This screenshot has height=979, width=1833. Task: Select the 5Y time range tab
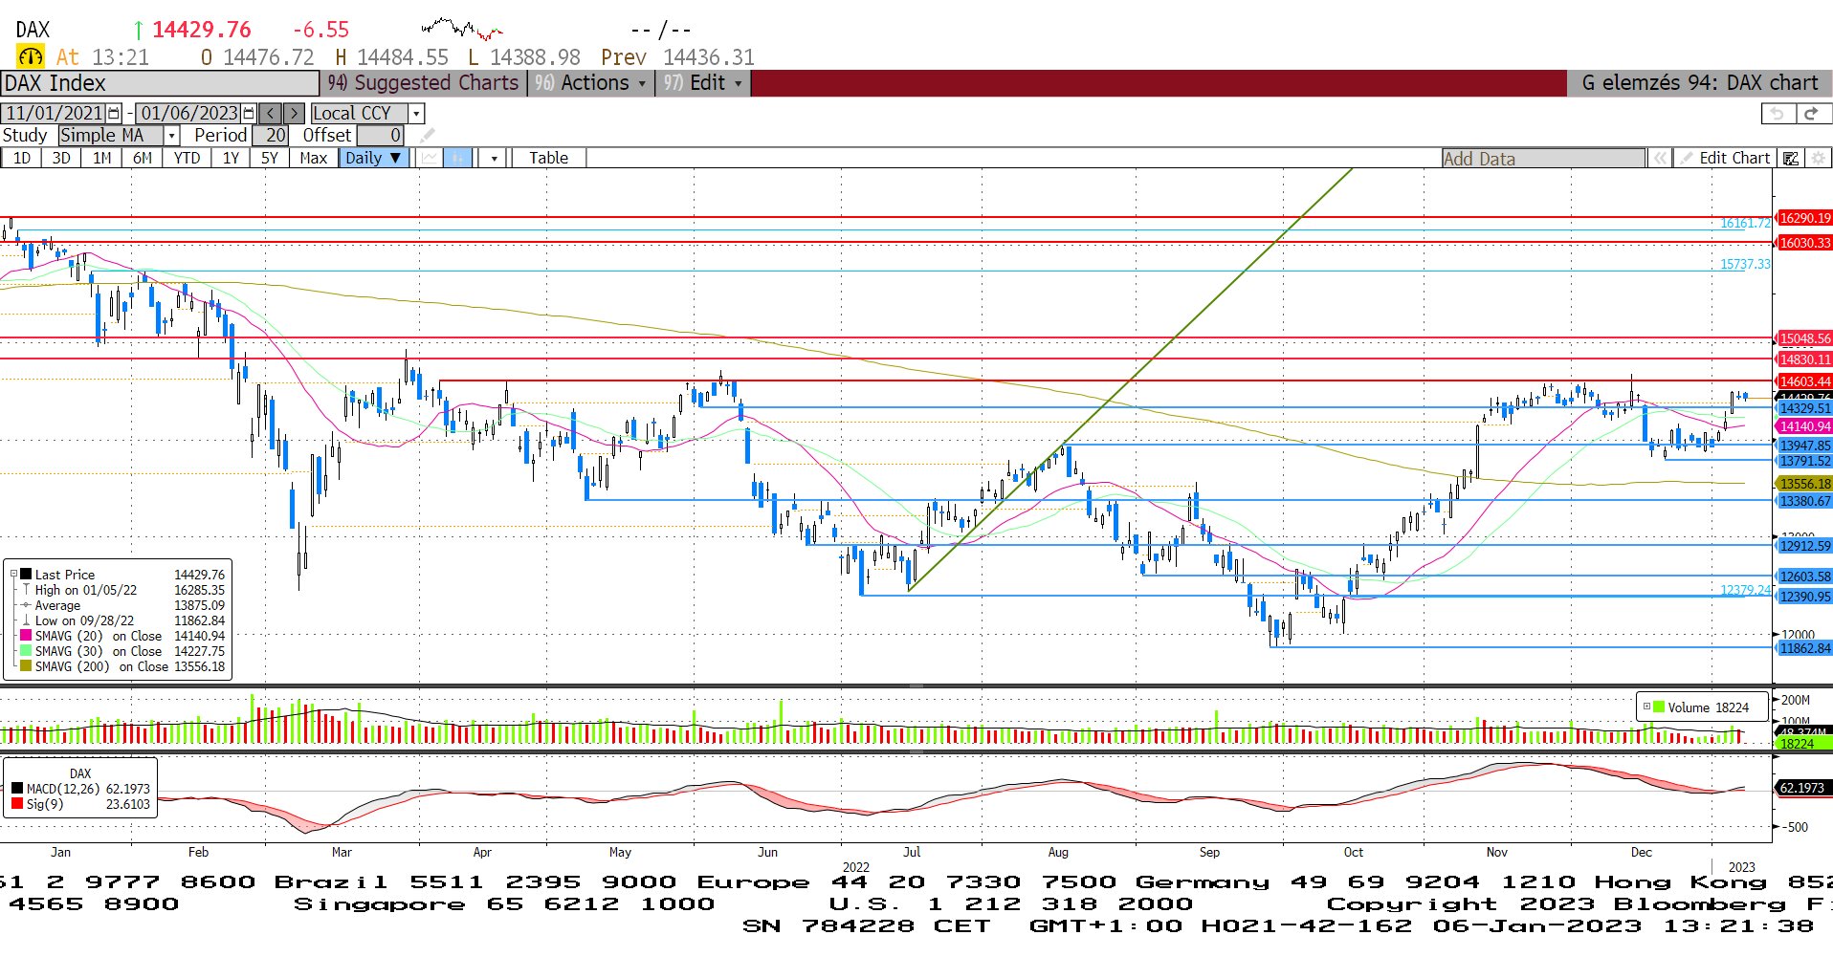(x=270, y=158)
